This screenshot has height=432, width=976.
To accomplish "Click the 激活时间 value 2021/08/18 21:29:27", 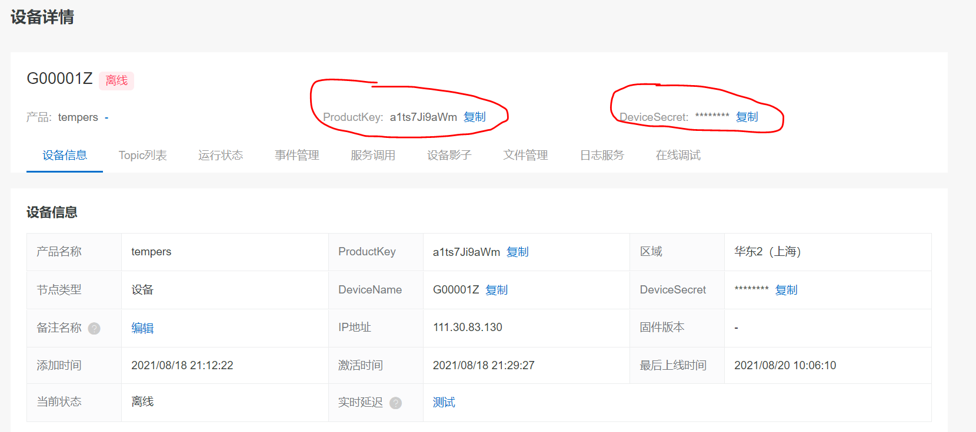I will click(x=484, y=365).
